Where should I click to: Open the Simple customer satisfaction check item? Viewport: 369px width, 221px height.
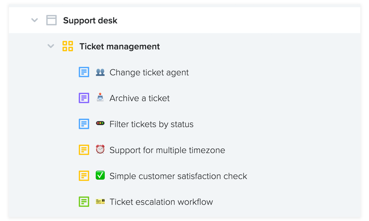(178, 176)
